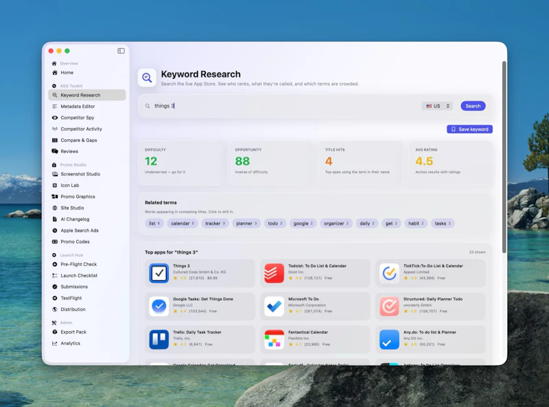Viewport: 549px width, 407px height.
Task: Drill into the 'todo' term chip
Action: (275, 223)
